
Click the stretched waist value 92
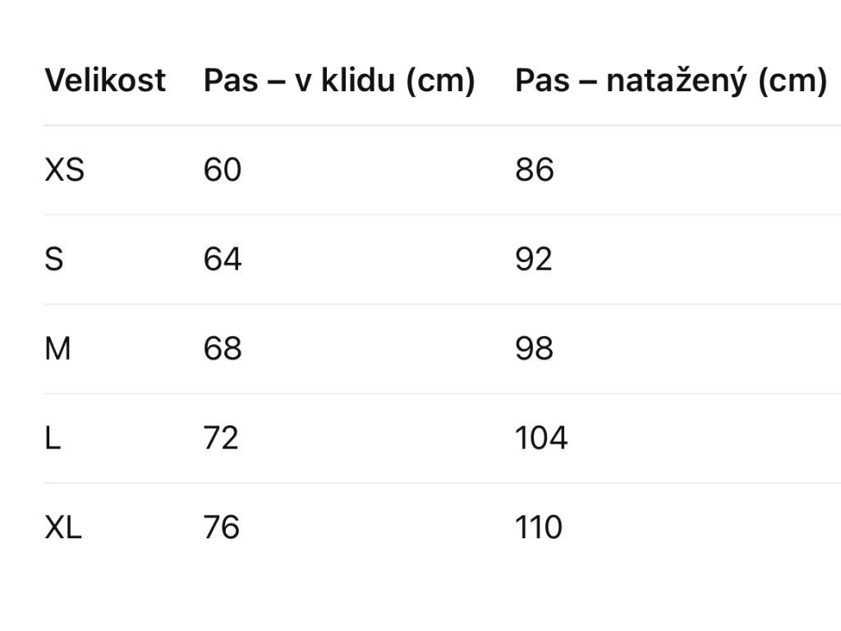534,260
